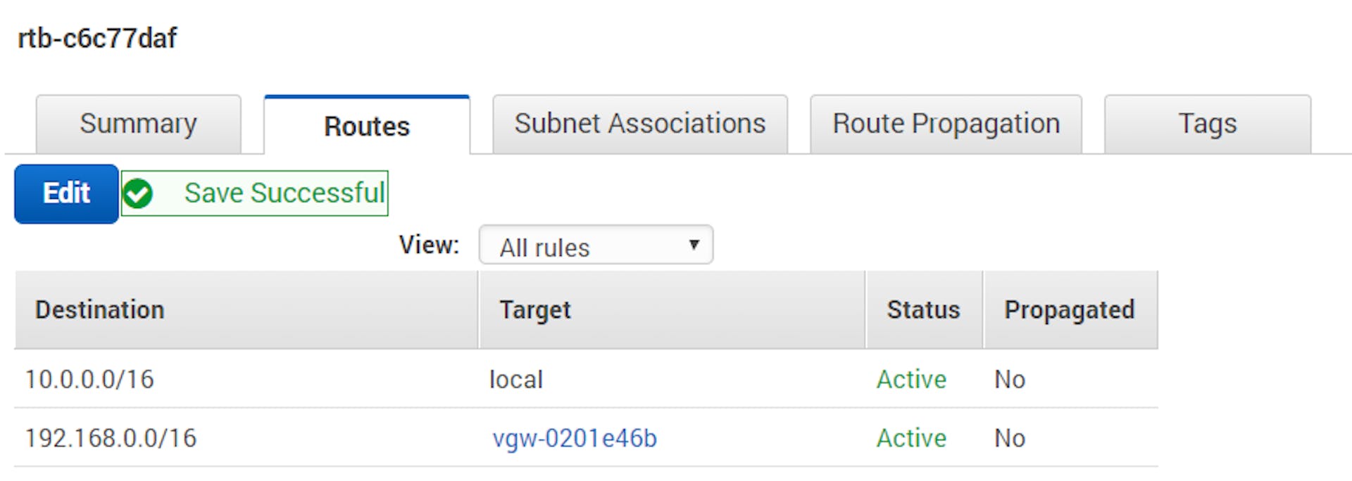Open the Tags tab
The height and width of the screenshot is (481, 1352).
click(x=1207, y=124)
